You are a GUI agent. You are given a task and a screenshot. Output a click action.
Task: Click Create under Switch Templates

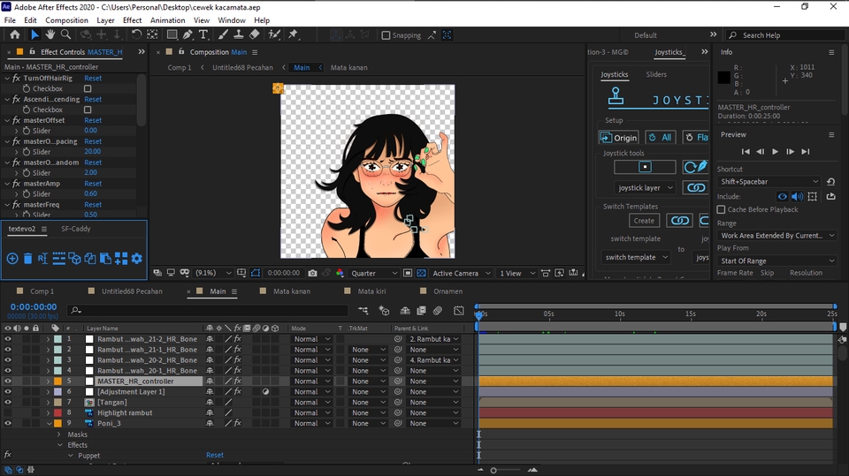point(644,221)
